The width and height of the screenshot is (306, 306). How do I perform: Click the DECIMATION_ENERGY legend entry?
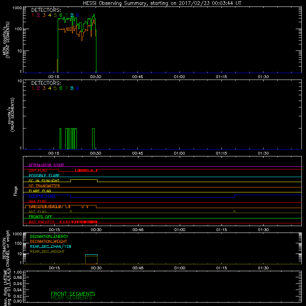coord(49,236)
